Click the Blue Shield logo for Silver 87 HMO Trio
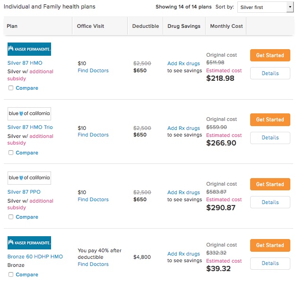 point(29,114)
